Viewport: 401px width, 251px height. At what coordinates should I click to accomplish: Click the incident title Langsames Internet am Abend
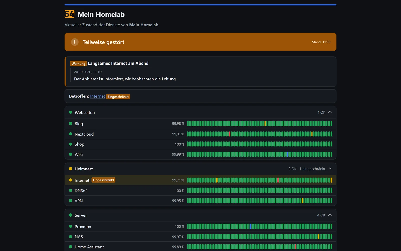[118, 63]
